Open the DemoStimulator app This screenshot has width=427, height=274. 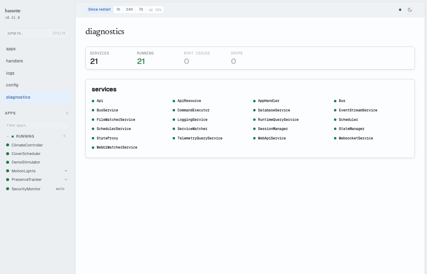[26, 162]
